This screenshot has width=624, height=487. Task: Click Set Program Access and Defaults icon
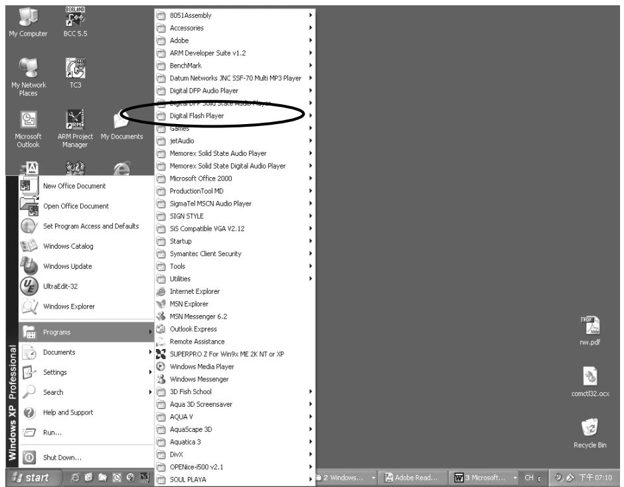pyautogui.click(x=29, y=226)
